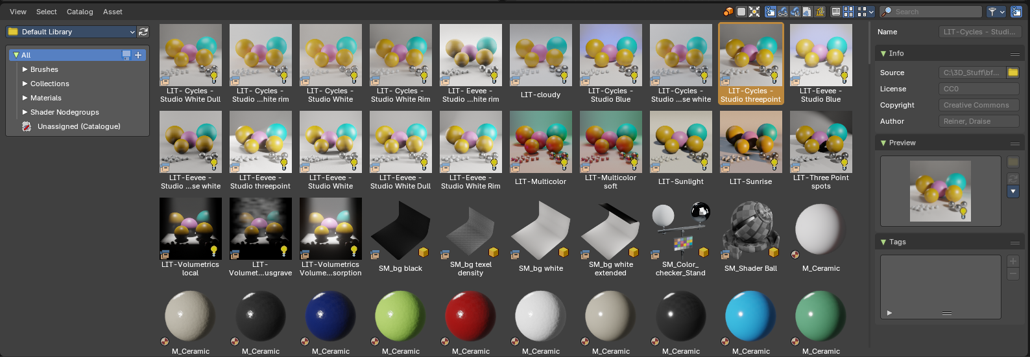Open the Catalog menu
The image size is (1030, 357).
pos(80,12)
